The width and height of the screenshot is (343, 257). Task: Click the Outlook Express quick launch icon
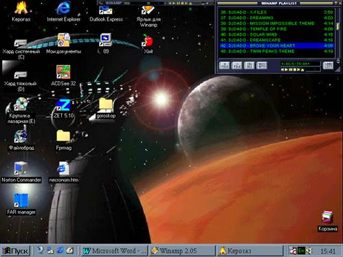(50, 250)
